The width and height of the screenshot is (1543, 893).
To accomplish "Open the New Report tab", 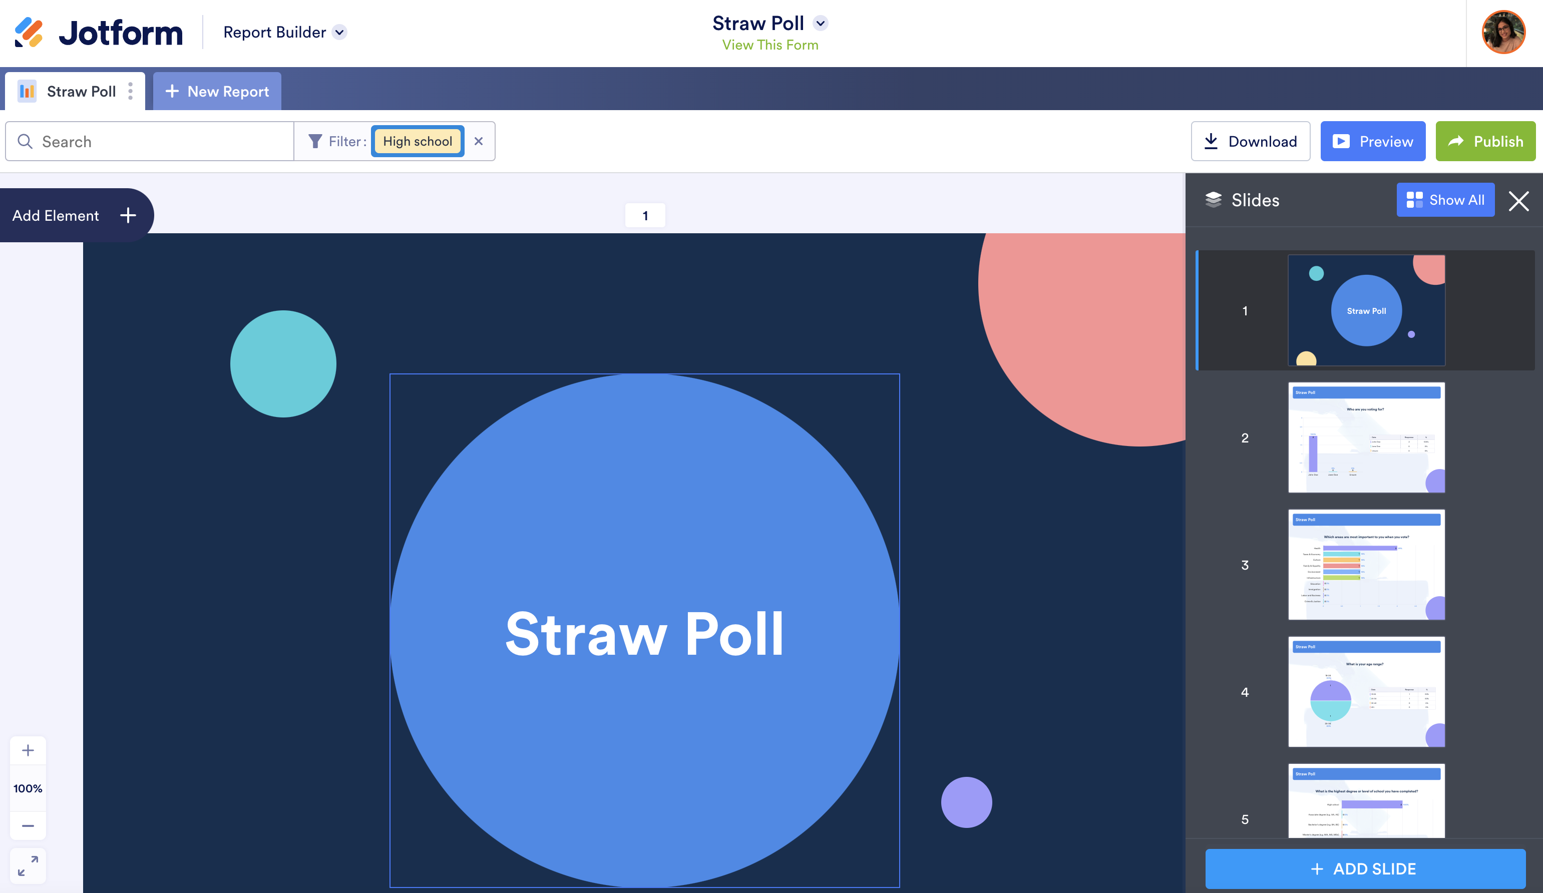I will point(217,91).
